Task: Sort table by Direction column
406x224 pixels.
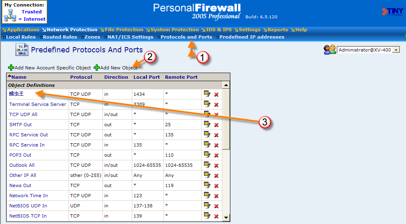Action: 116,77
